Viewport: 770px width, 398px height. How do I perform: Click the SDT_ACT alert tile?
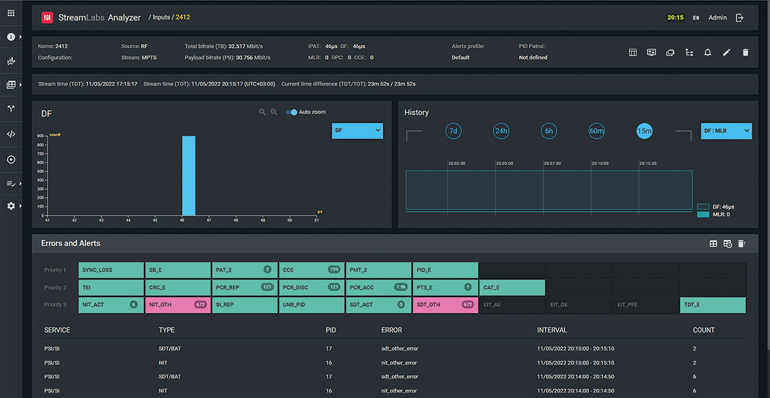click(x=379, y=305)
